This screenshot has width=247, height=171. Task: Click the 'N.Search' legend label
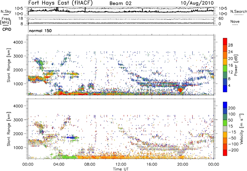[238, 11]
